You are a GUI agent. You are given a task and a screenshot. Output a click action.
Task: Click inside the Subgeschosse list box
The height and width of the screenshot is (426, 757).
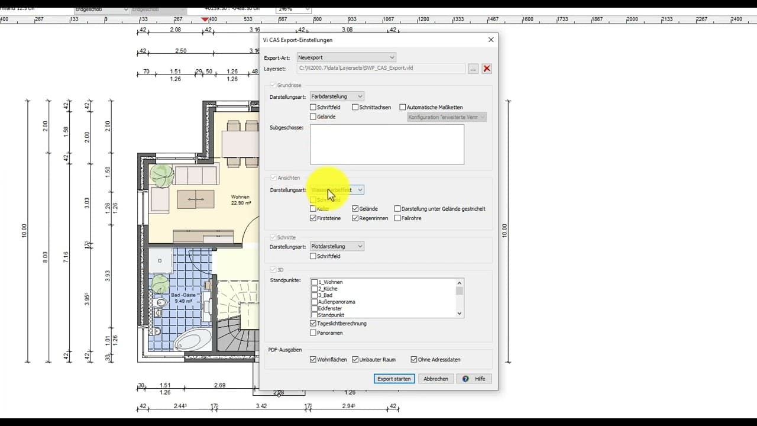tap(387, 144)
